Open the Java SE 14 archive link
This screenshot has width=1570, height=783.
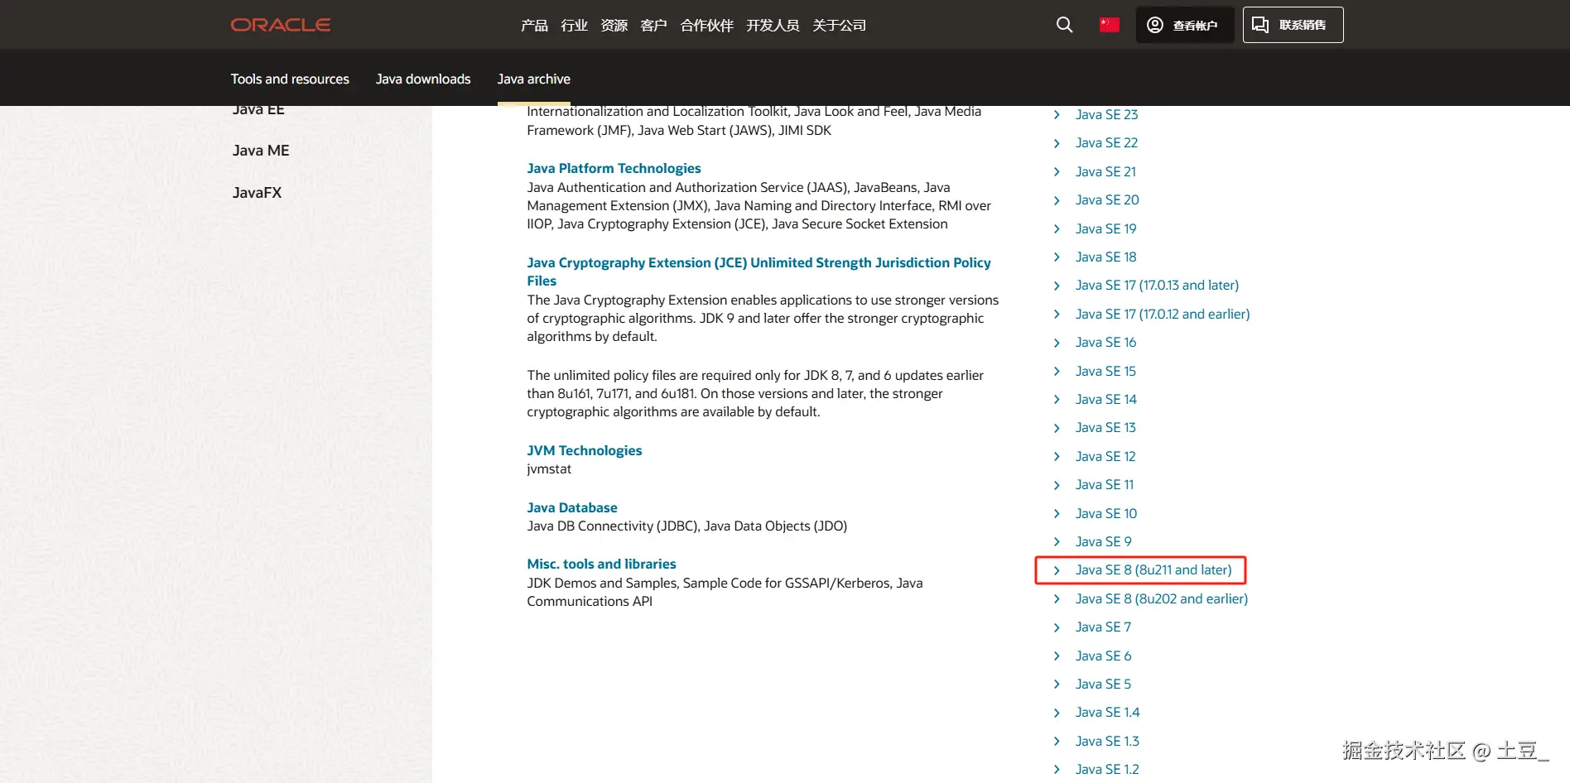pos(1105,399)
